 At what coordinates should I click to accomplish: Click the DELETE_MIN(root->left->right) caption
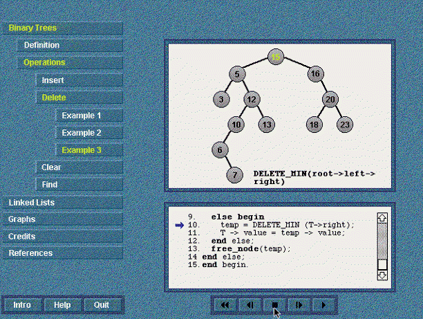tap(314, 177)
